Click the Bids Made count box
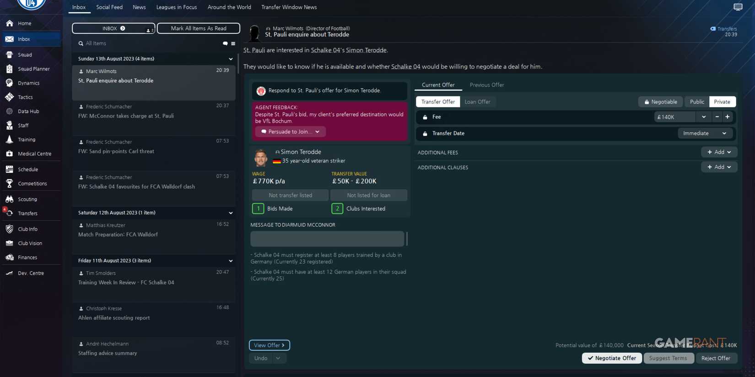The height and width of the screenshot is (377, 755). click(x=258, y=209)
